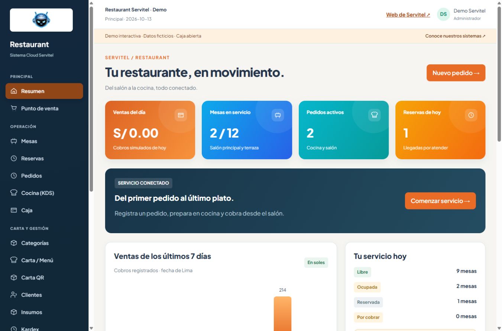Open the Mesas section
Image resolution: width=502 pixels, height=331 pixels.
pos(44,141)
